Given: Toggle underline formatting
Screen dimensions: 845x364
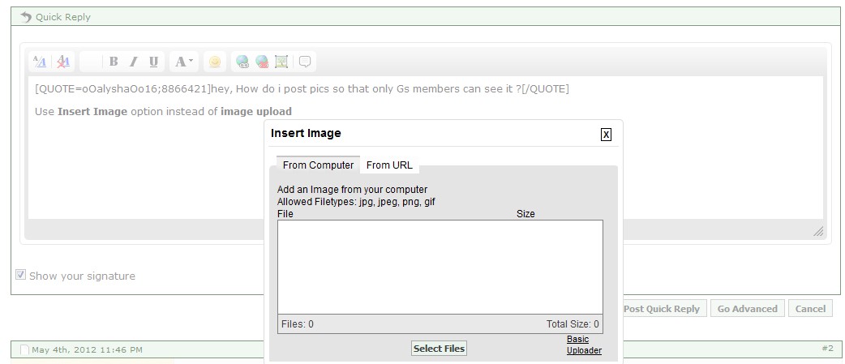Looking at the screenshot, I should coord(154,62).
